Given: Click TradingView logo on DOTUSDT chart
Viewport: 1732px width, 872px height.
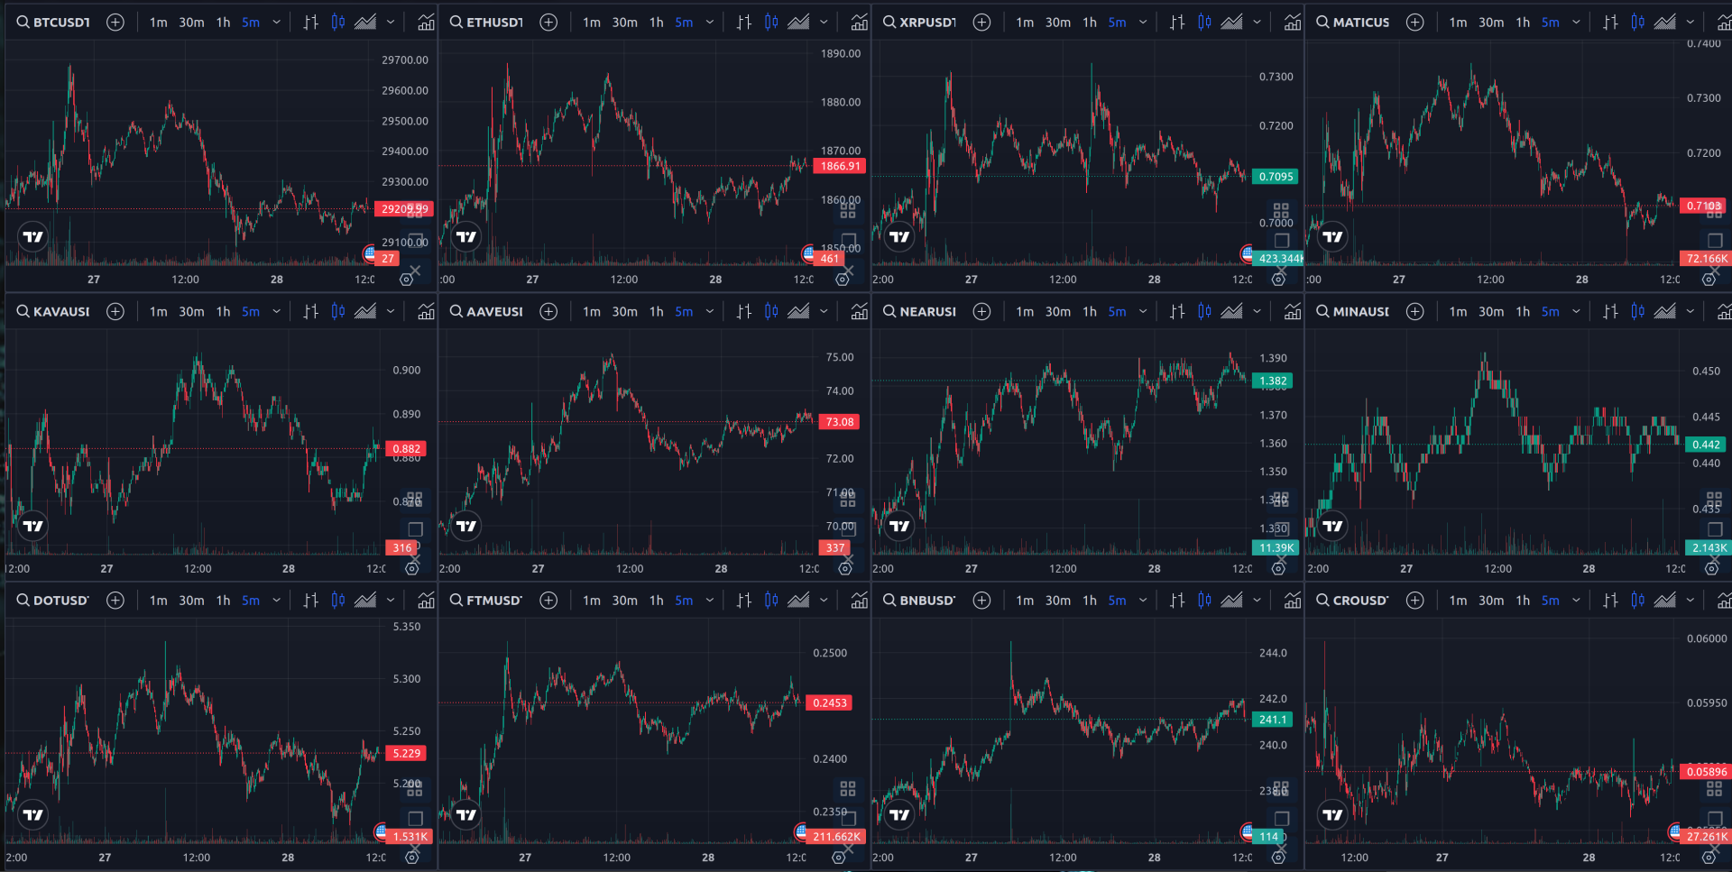Looking at the screenshot, I should pos(33,814).
